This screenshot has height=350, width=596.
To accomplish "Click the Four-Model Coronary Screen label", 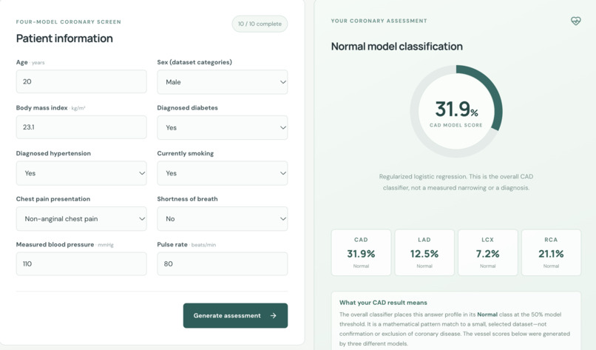I will [x=69, y=22].
